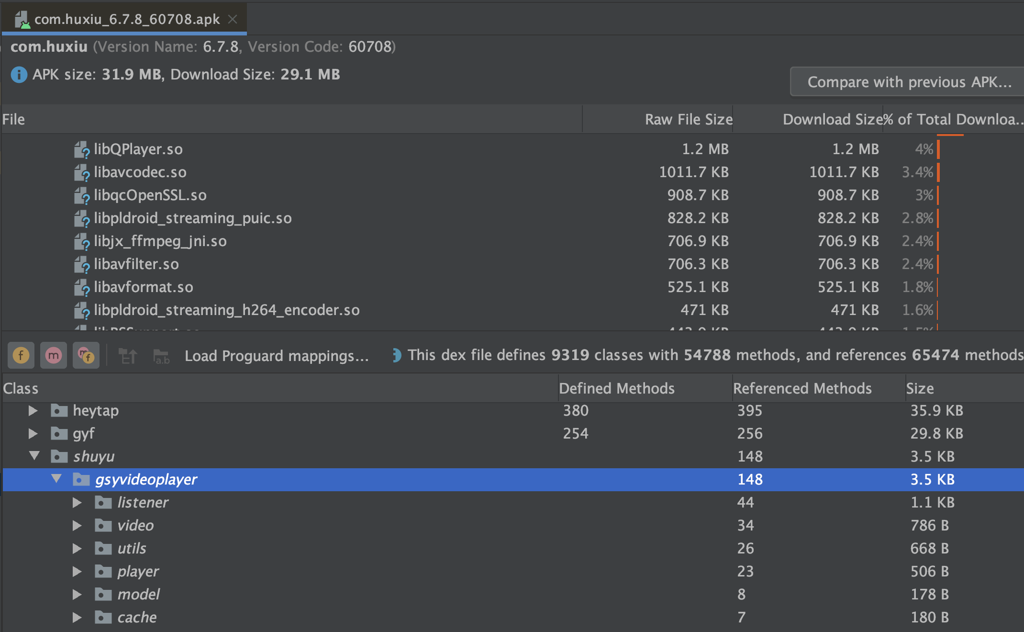Expand the listener package
The height and width of the screenshot is (632, 1024).
[77, 503]
